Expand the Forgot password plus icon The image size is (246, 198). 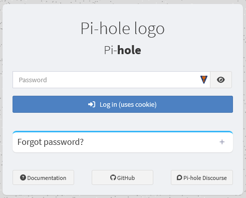pyautogui.click(x=222, y=142)
